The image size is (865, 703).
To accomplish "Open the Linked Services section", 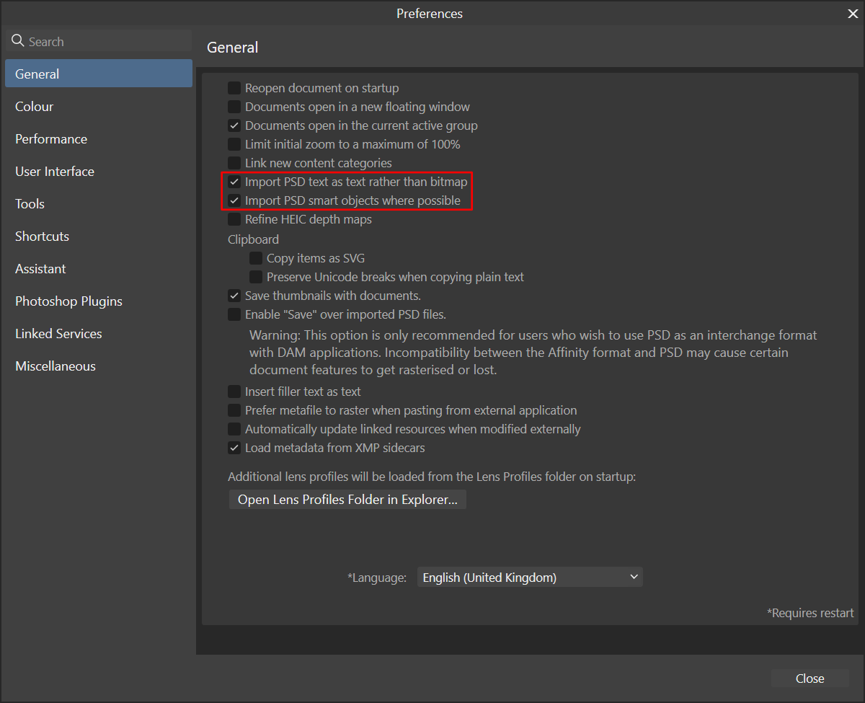I will [x=58, y=333].
